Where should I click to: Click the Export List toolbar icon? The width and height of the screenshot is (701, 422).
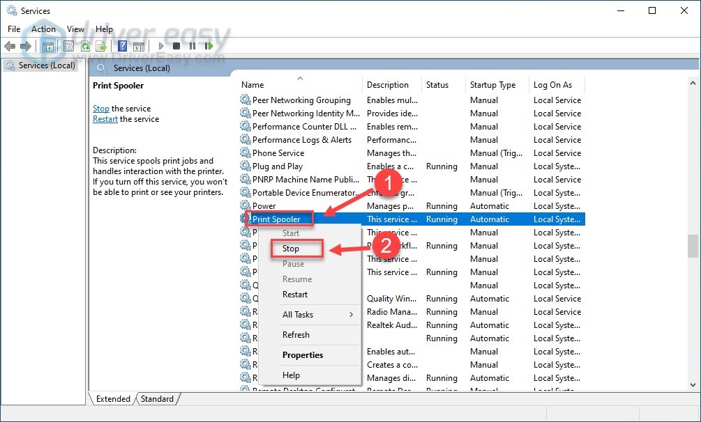click(x=101, y=47)
